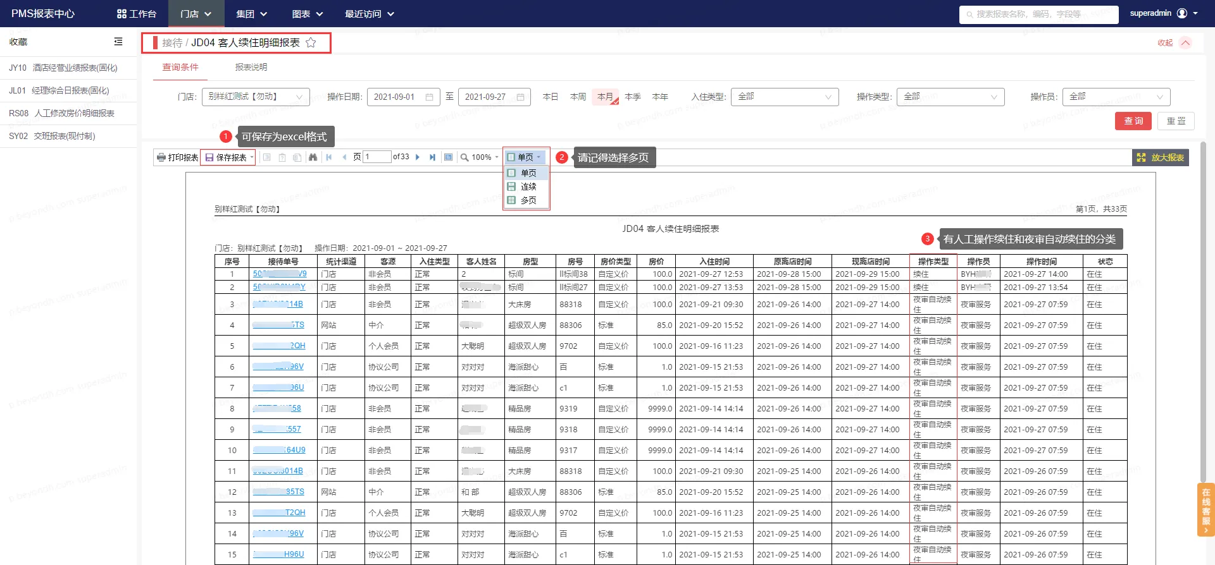Viewport: 1215px width, 565px height.
Task: Click the report name search input
Action: 1039,14
